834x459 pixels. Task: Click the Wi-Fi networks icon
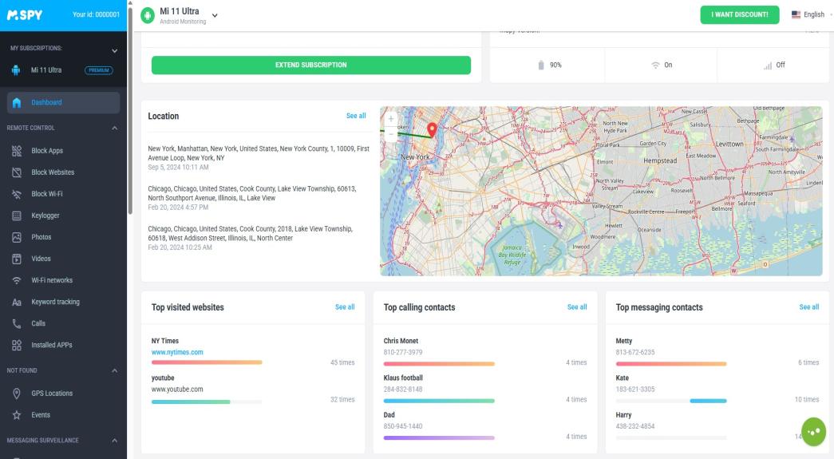coord(17,280)
